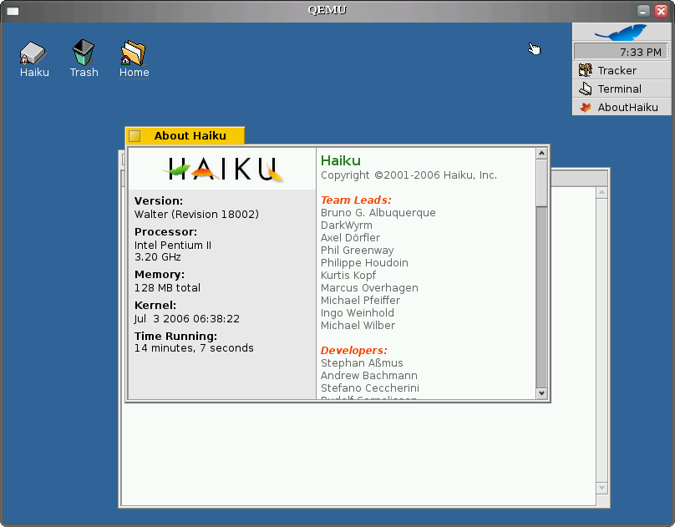Click the Walter (Revision 18002) value
Screen dimensions: 675x527
(196, 215)
